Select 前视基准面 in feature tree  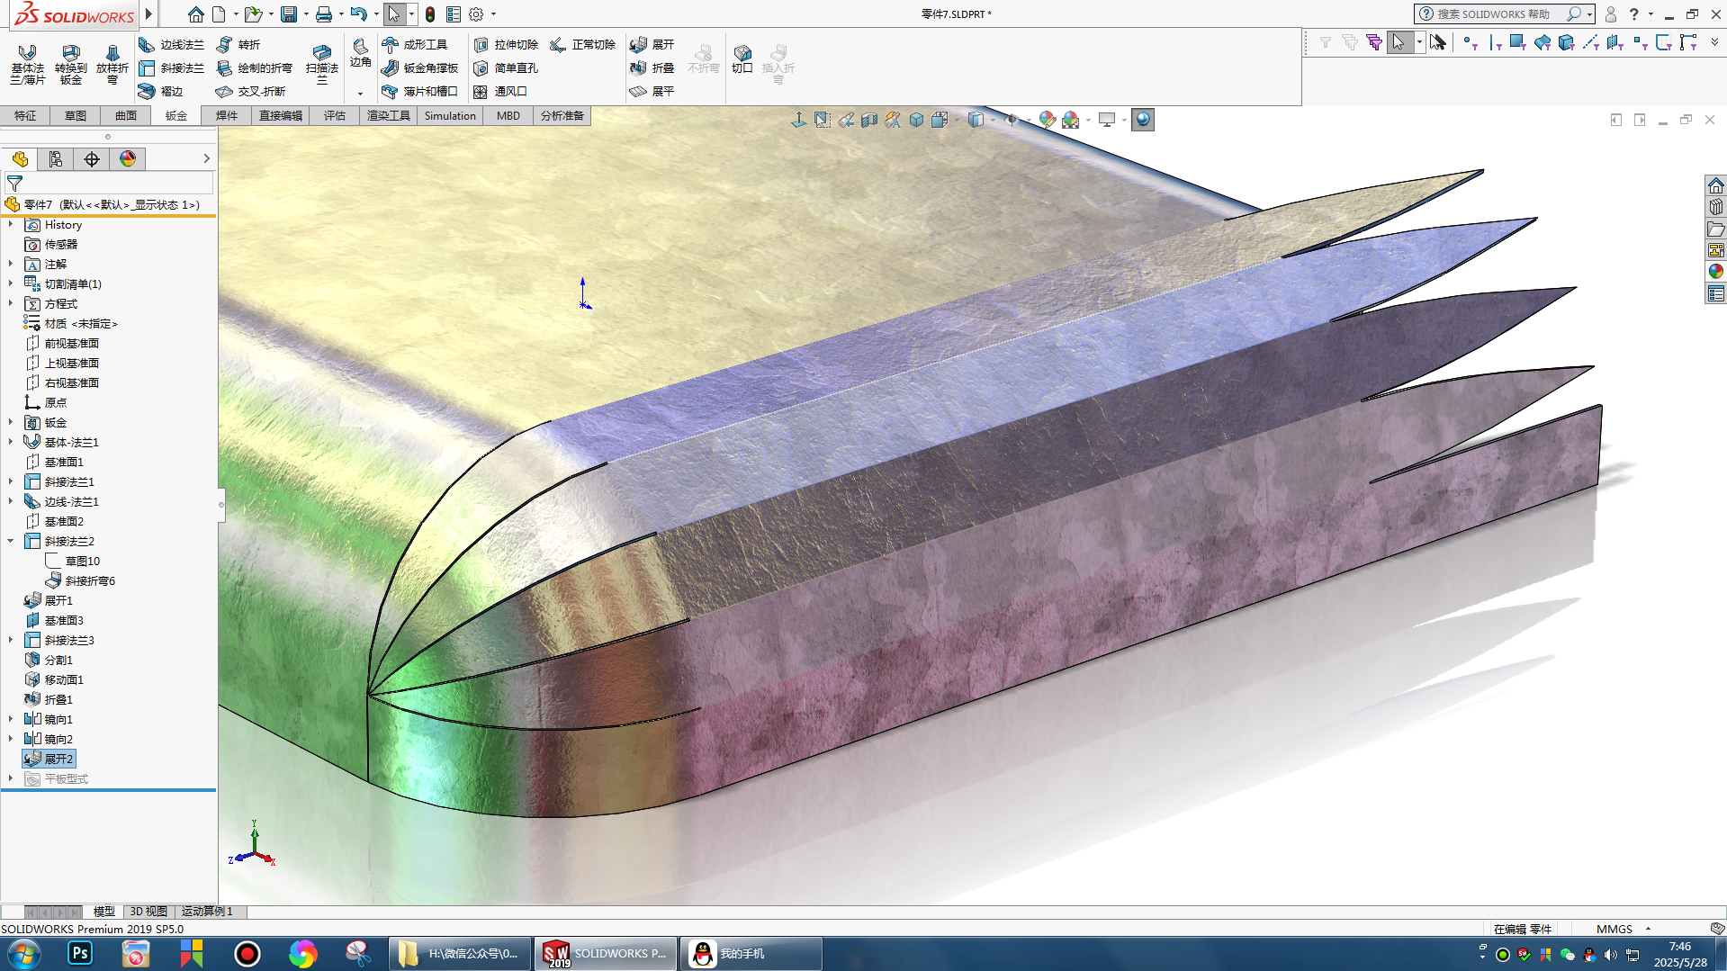(63, 343)
